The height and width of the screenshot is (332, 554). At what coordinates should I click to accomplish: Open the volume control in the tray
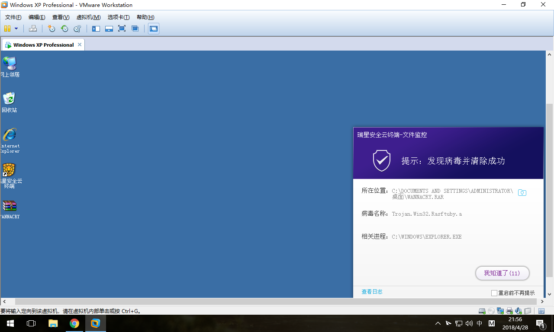pos(469,323)
